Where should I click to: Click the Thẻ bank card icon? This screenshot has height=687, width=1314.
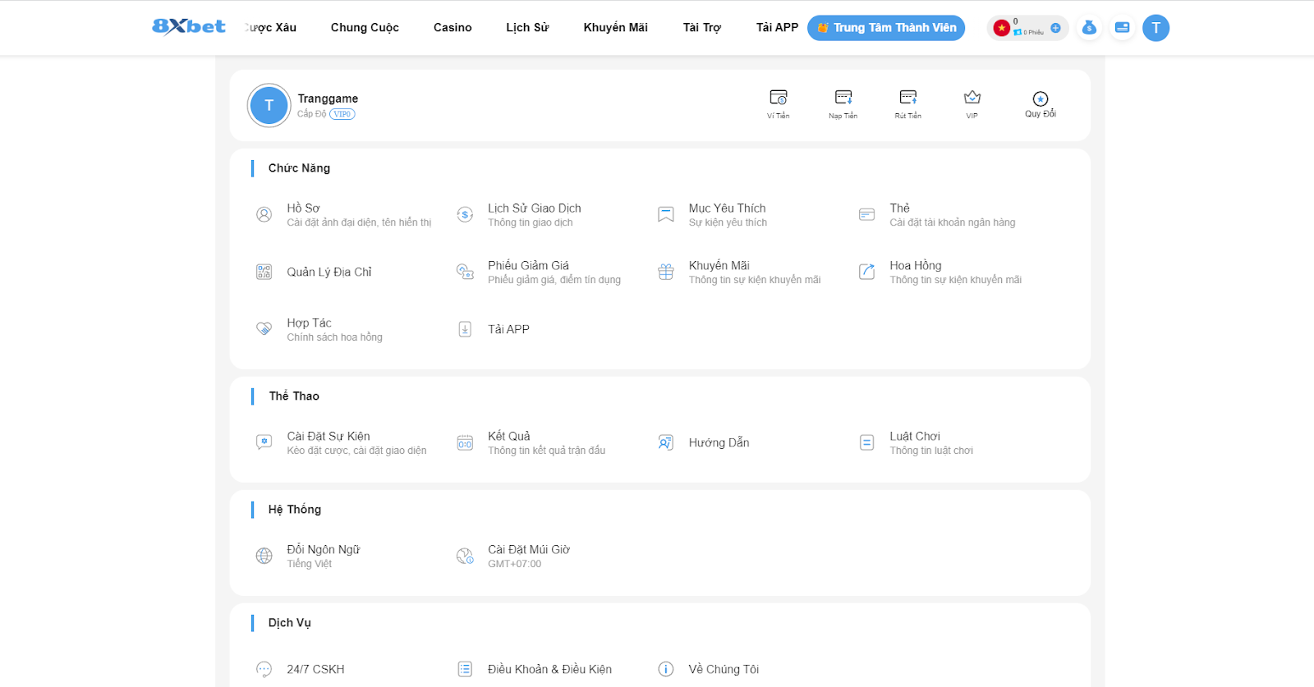[x=866, y=214]
